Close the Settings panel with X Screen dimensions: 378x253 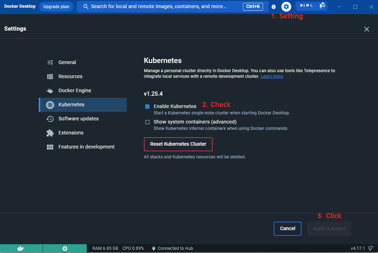(x=366, y=29)
